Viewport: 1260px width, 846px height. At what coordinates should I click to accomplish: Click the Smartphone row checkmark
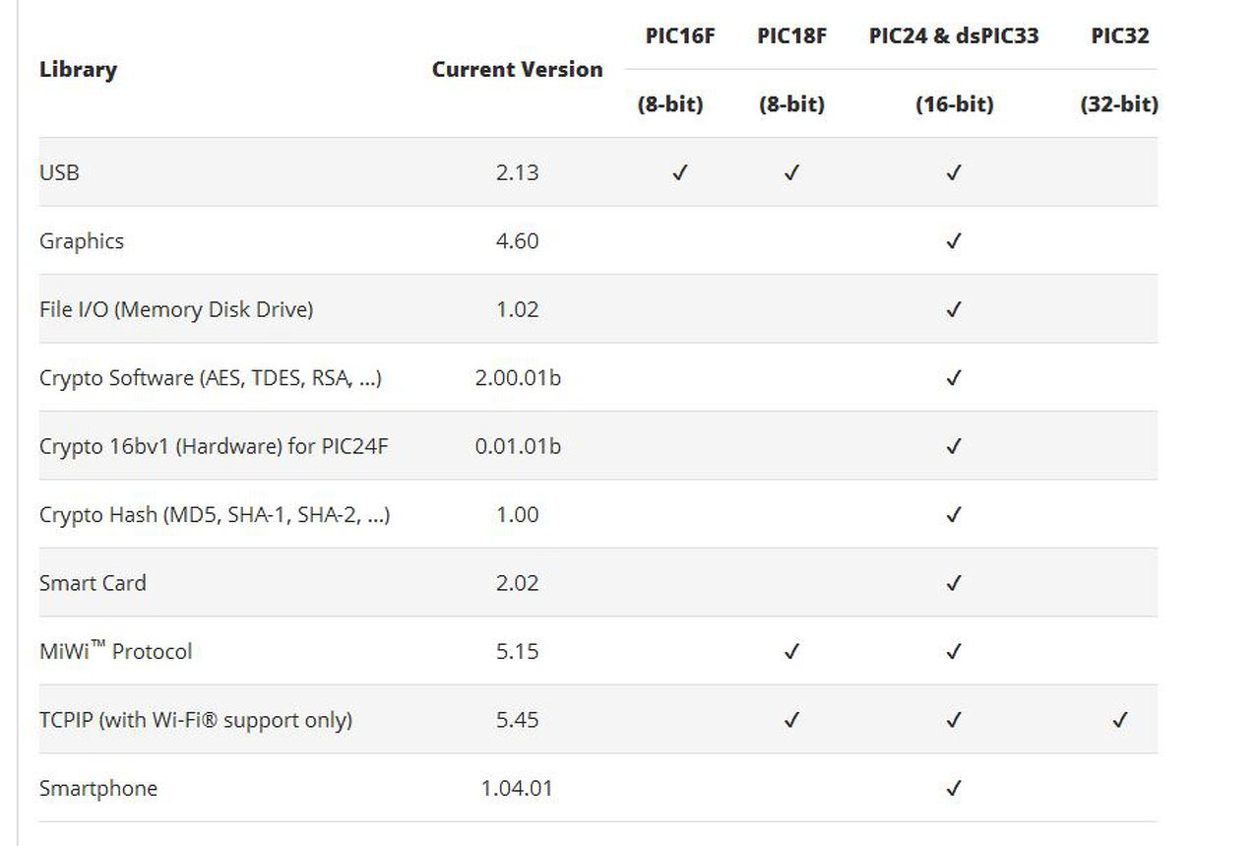pos(953,789)
